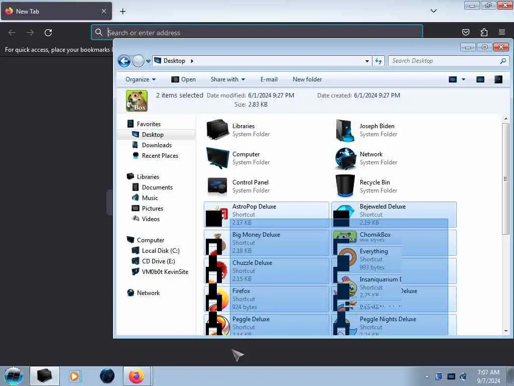This screenshot has width=514, height=386.
Task: Click Open in the Explorer toolbar
Action: coord(184,79)
